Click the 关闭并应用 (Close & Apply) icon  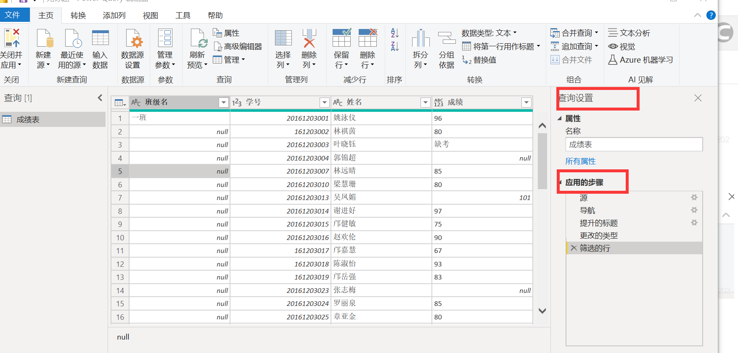(12, 38)
